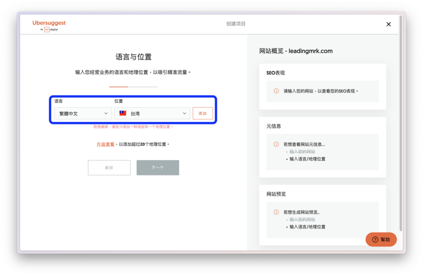The image size is (423, 276).
Task: Click the Taiwan flag icon
Action: pos(123,113)
